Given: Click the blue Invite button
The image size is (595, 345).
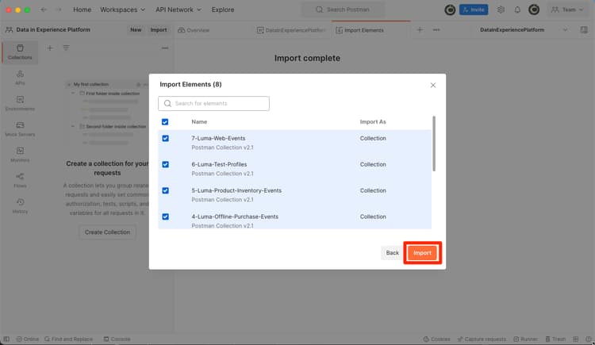Looking at the screenshot, I should [x=474, y=10].
